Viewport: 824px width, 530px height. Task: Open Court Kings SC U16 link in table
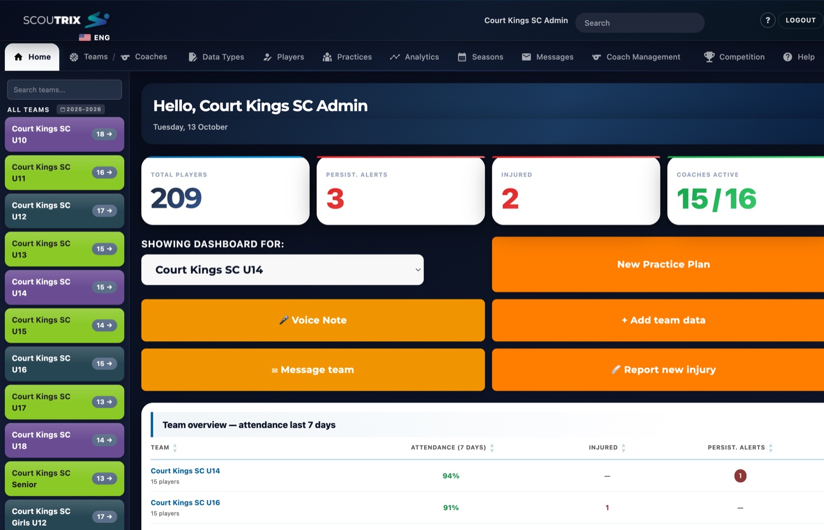185,503
